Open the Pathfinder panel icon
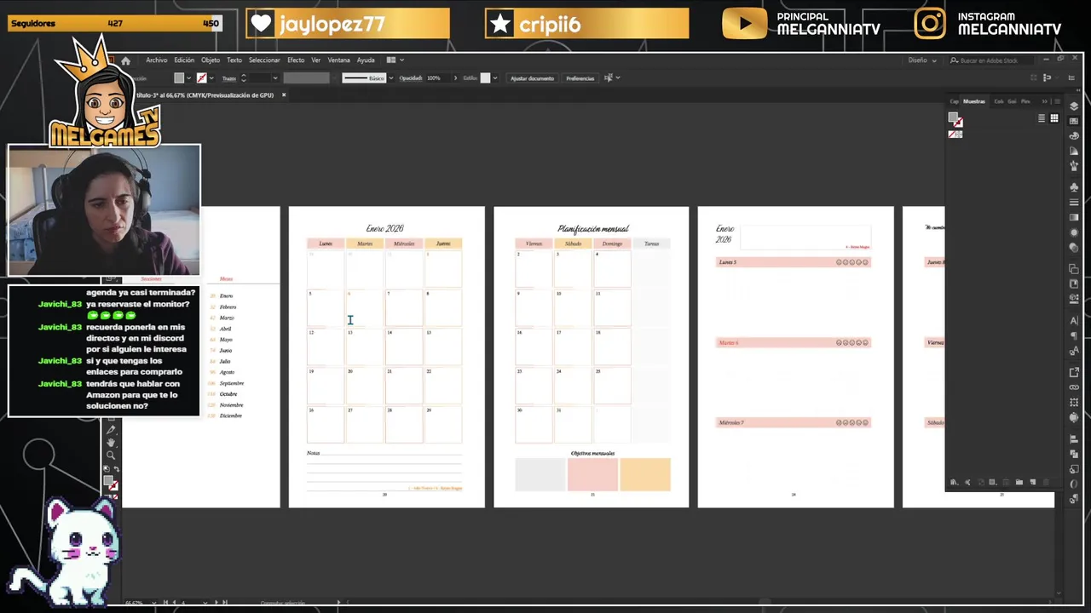1091x613 pixels. coord(1074,452)
